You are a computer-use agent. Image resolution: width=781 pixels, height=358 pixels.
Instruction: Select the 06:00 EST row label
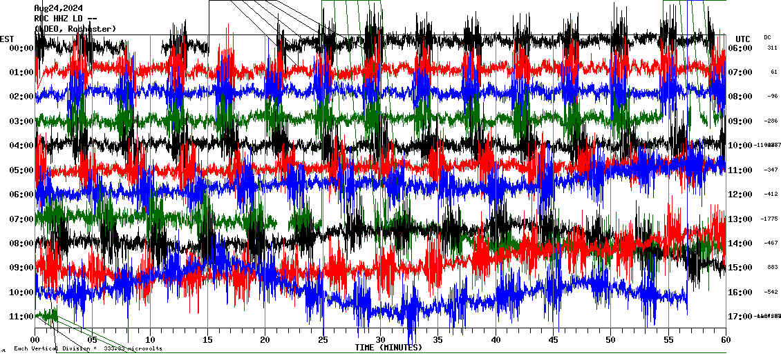pos(22,195)
